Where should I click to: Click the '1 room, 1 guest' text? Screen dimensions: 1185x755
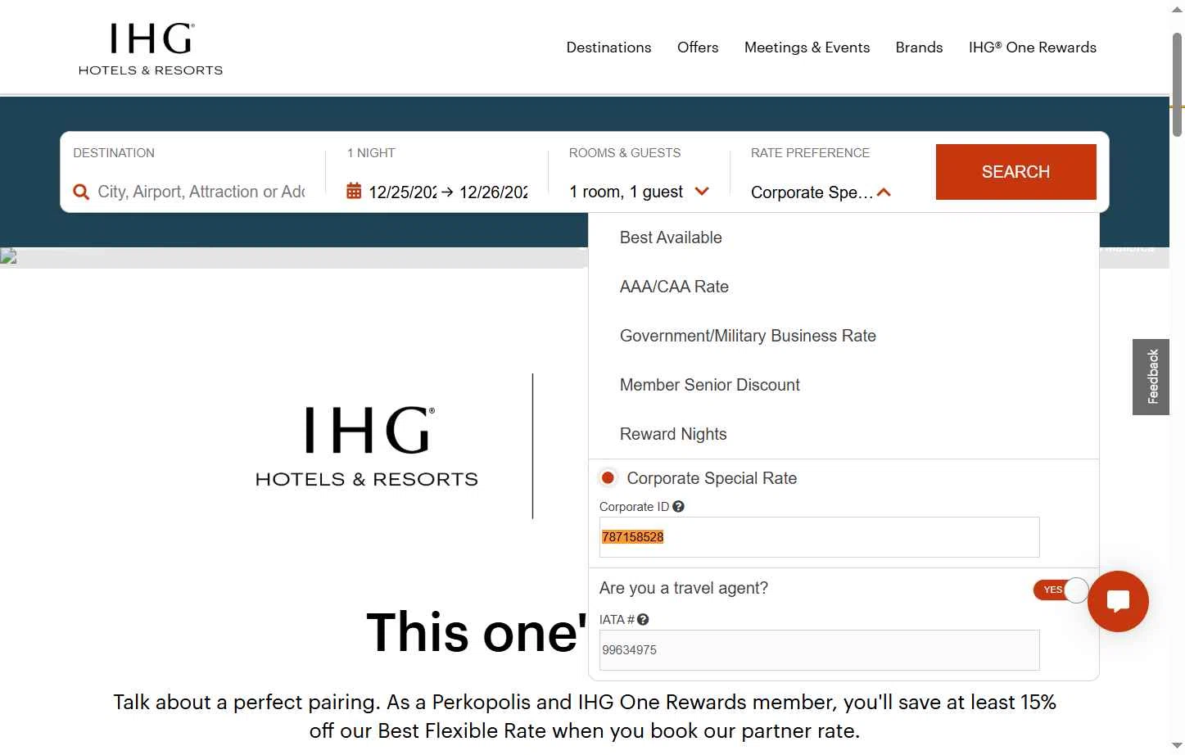(x=626, y=192)
